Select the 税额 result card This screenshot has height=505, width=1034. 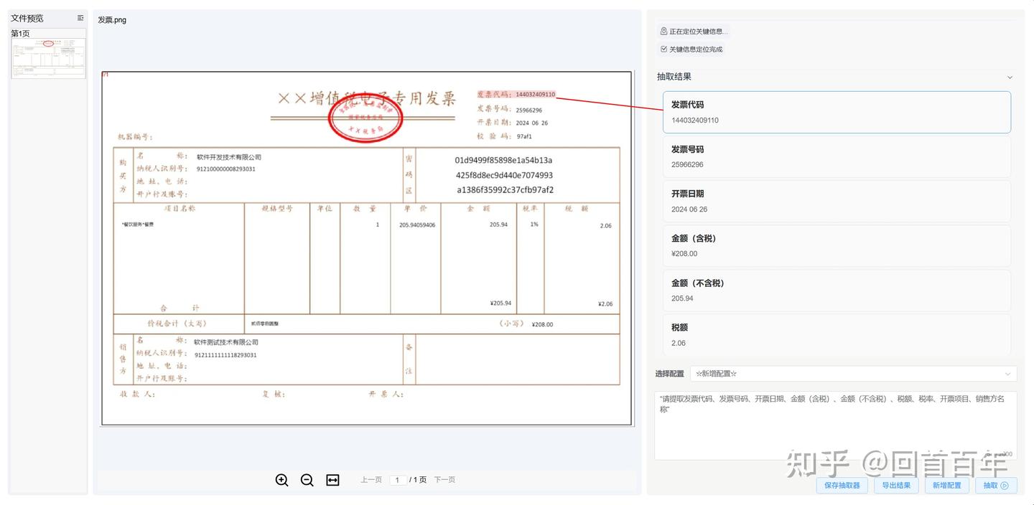(836, 334)
